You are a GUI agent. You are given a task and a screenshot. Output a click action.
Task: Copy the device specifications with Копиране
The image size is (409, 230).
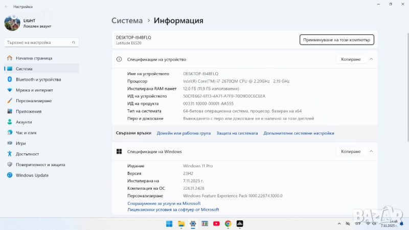[351, 59]
